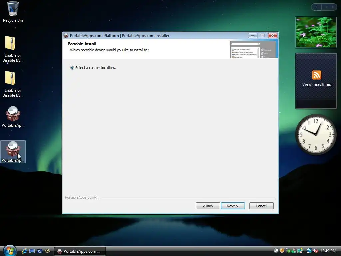Minimize the PortableApps installer window

pyautogui.click(x=252, y=35)
